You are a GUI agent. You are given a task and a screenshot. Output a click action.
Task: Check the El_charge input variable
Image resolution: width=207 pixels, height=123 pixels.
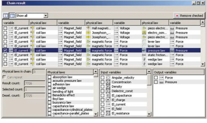point(103,100)
